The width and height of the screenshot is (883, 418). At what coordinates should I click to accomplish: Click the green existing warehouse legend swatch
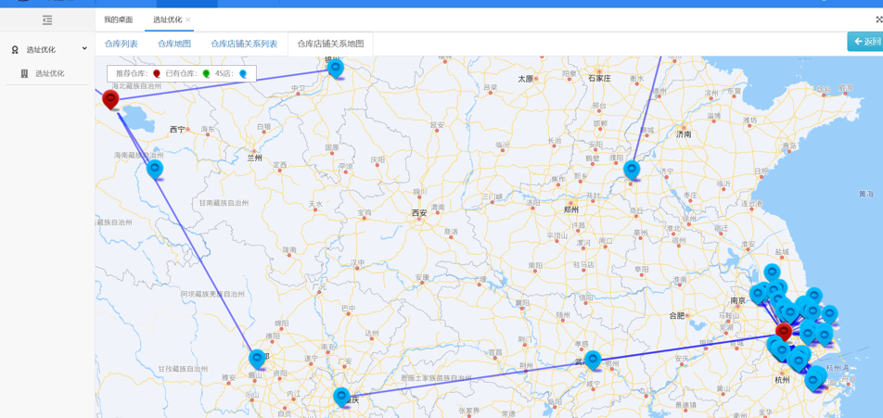207,73
